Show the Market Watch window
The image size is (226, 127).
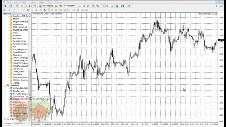pyautogui.click(x=17, y=6)
